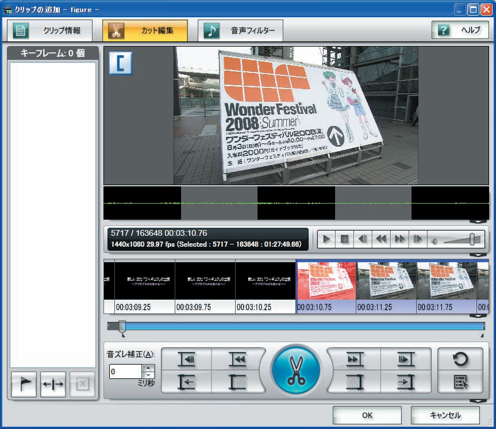
Task: Select thumbnail at 00:03:11.25
Action: pyautogui.click(x=386, y=286)
